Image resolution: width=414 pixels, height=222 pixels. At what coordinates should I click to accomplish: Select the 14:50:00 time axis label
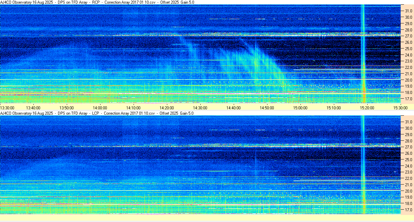(x=267, y=108)
